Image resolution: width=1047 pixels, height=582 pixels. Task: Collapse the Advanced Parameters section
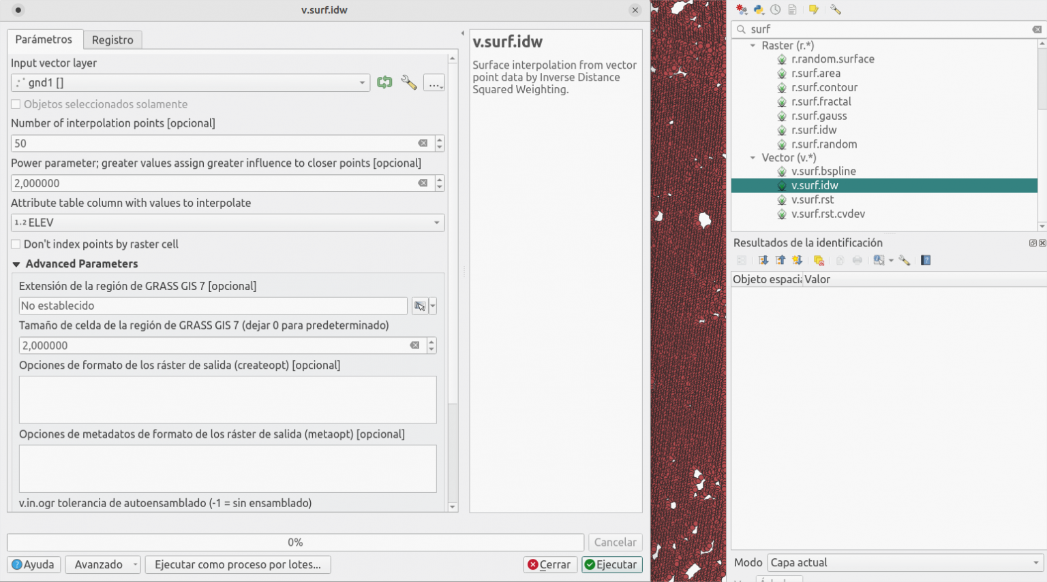16,263
